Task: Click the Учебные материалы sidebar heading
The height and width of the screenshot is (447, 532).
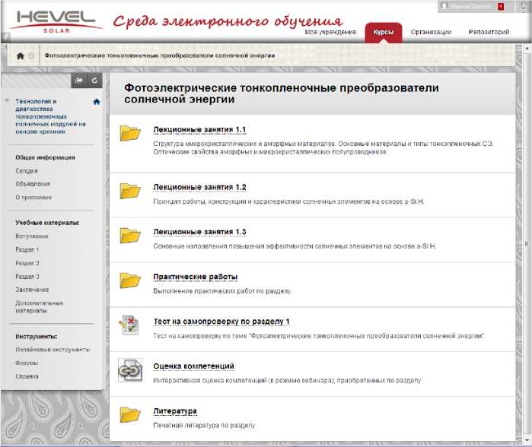Action: click(x=47, y=223)
